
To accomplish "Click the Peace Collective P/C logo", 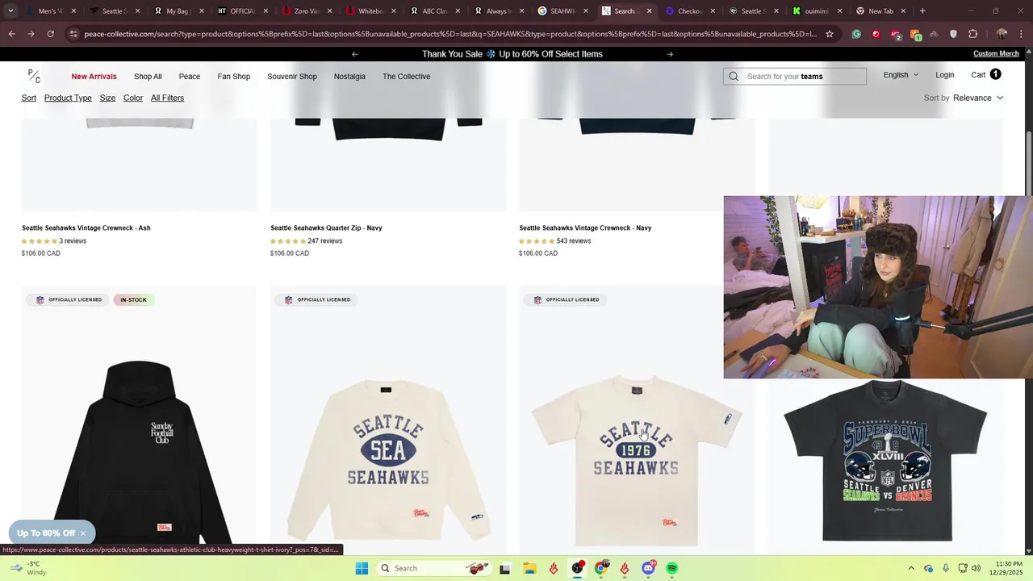I will coord(34,76).
